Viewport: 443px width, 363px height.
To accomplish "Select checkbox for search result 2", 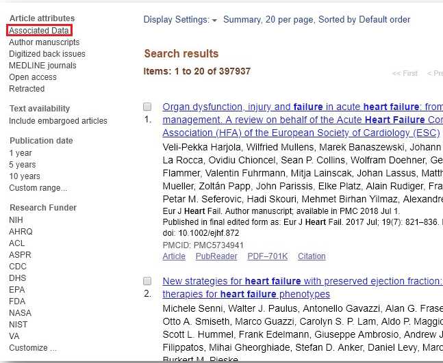I will (x=147, y=281).
